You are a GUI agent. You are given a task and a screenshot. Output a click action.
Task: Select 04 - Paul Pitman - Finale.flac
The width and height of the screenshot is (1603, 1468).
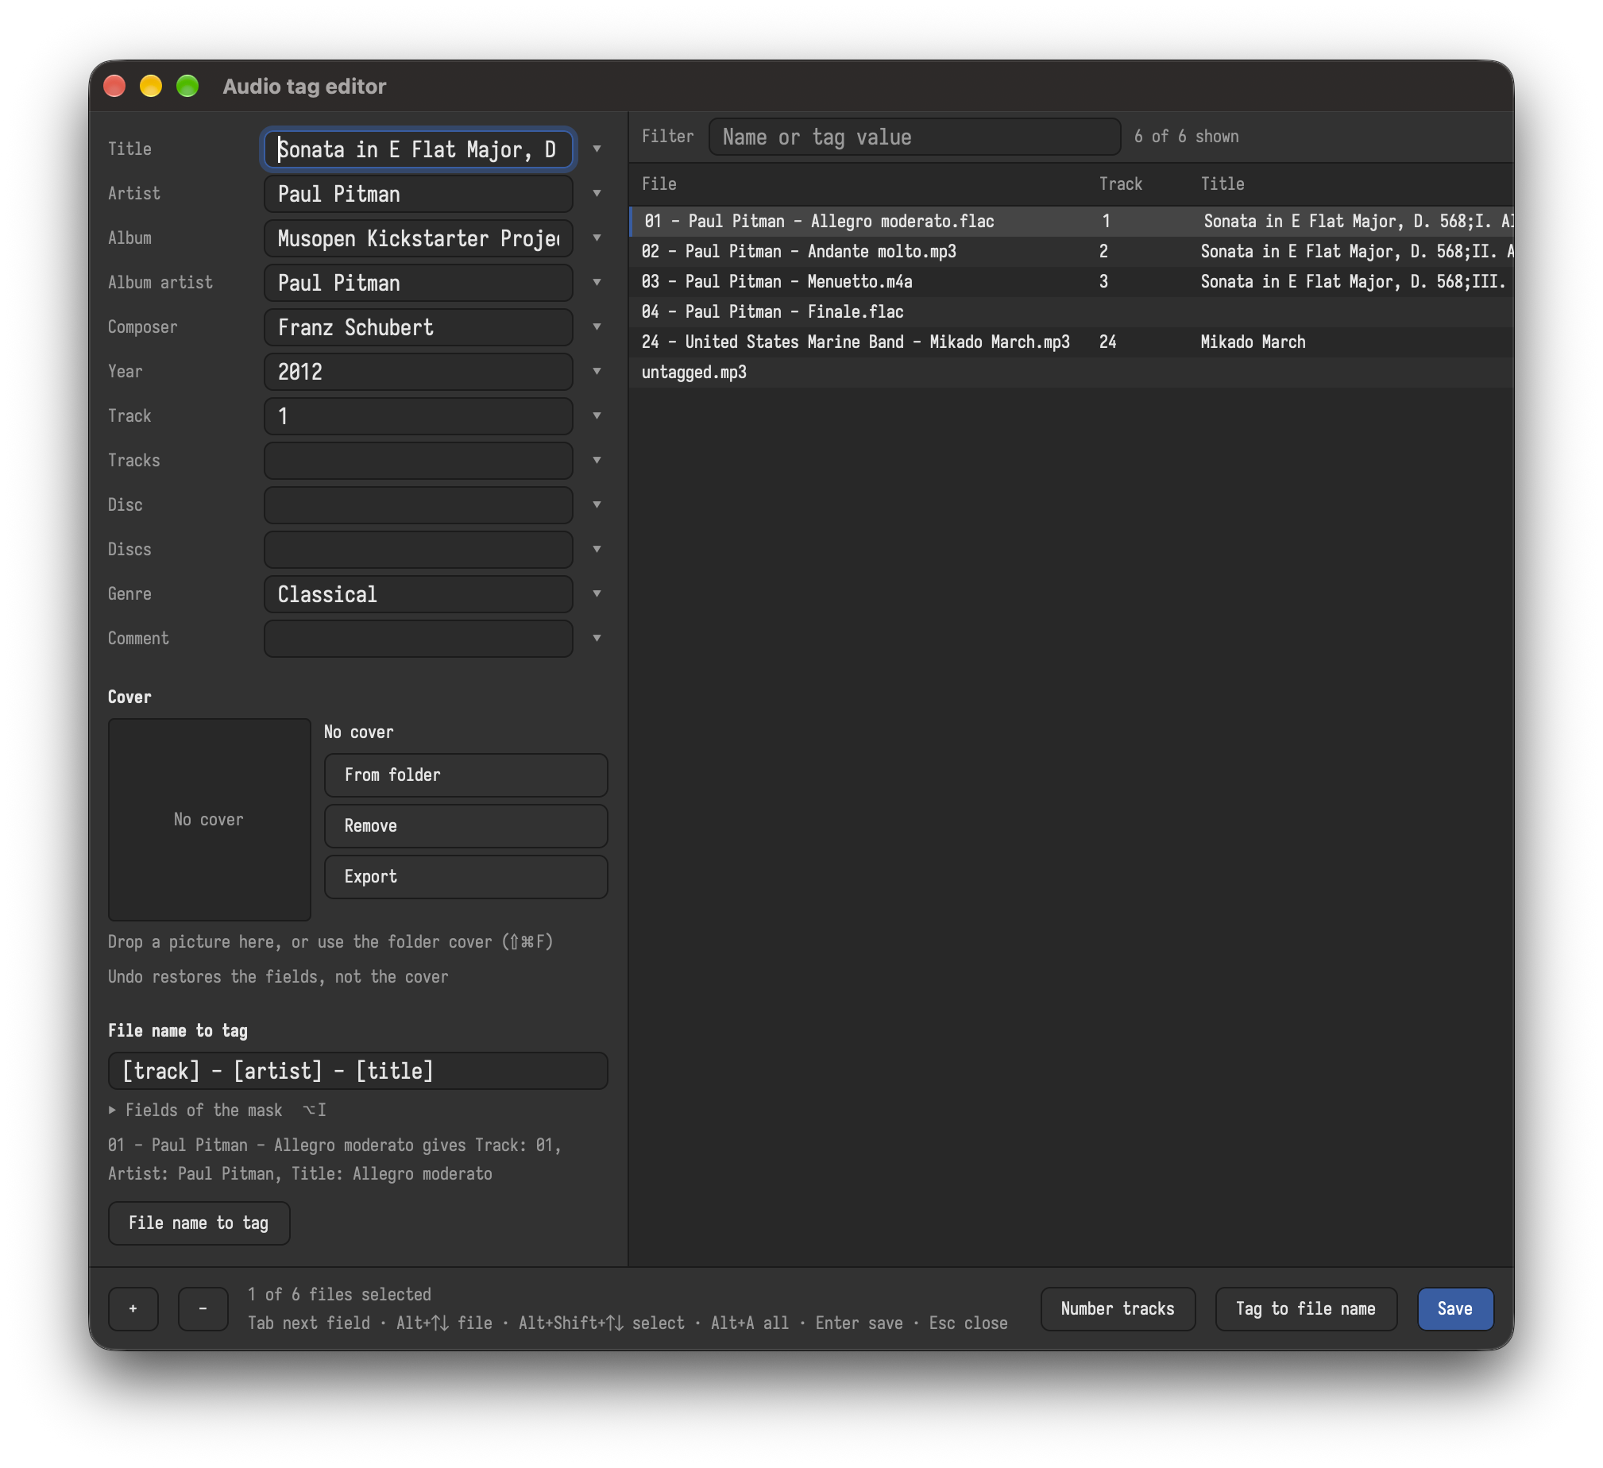tap(1072, 312)
